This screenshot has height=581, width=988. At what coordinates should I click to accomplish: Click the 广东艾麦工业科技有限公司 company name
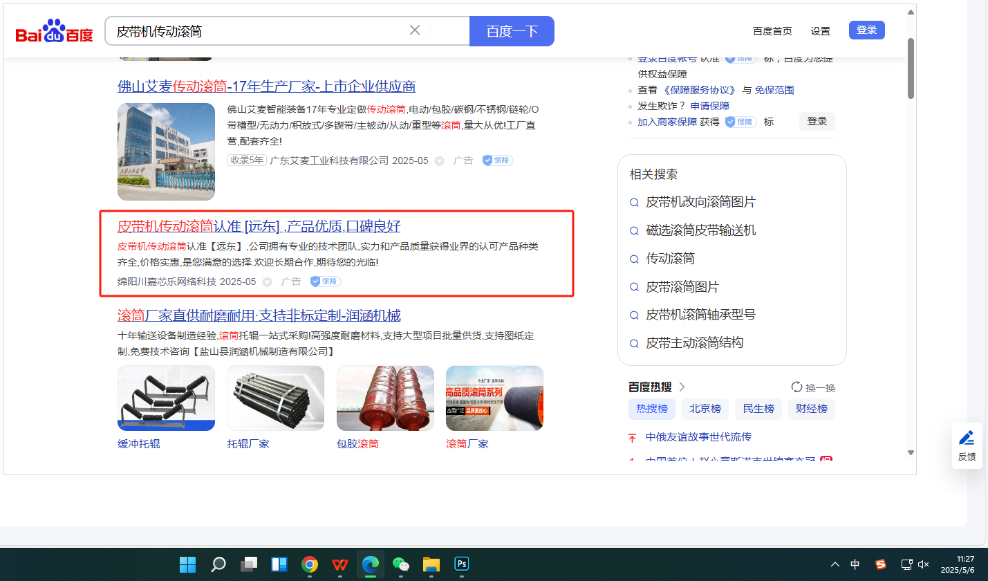coord(329,160)
